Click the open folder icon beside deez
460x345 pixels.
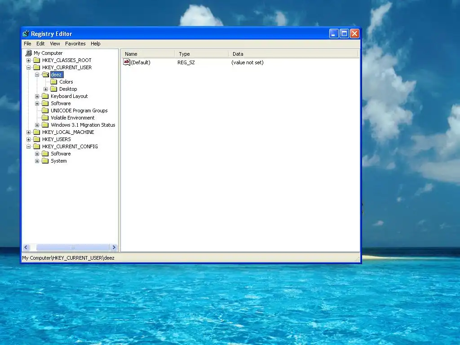tap(45, 75)
